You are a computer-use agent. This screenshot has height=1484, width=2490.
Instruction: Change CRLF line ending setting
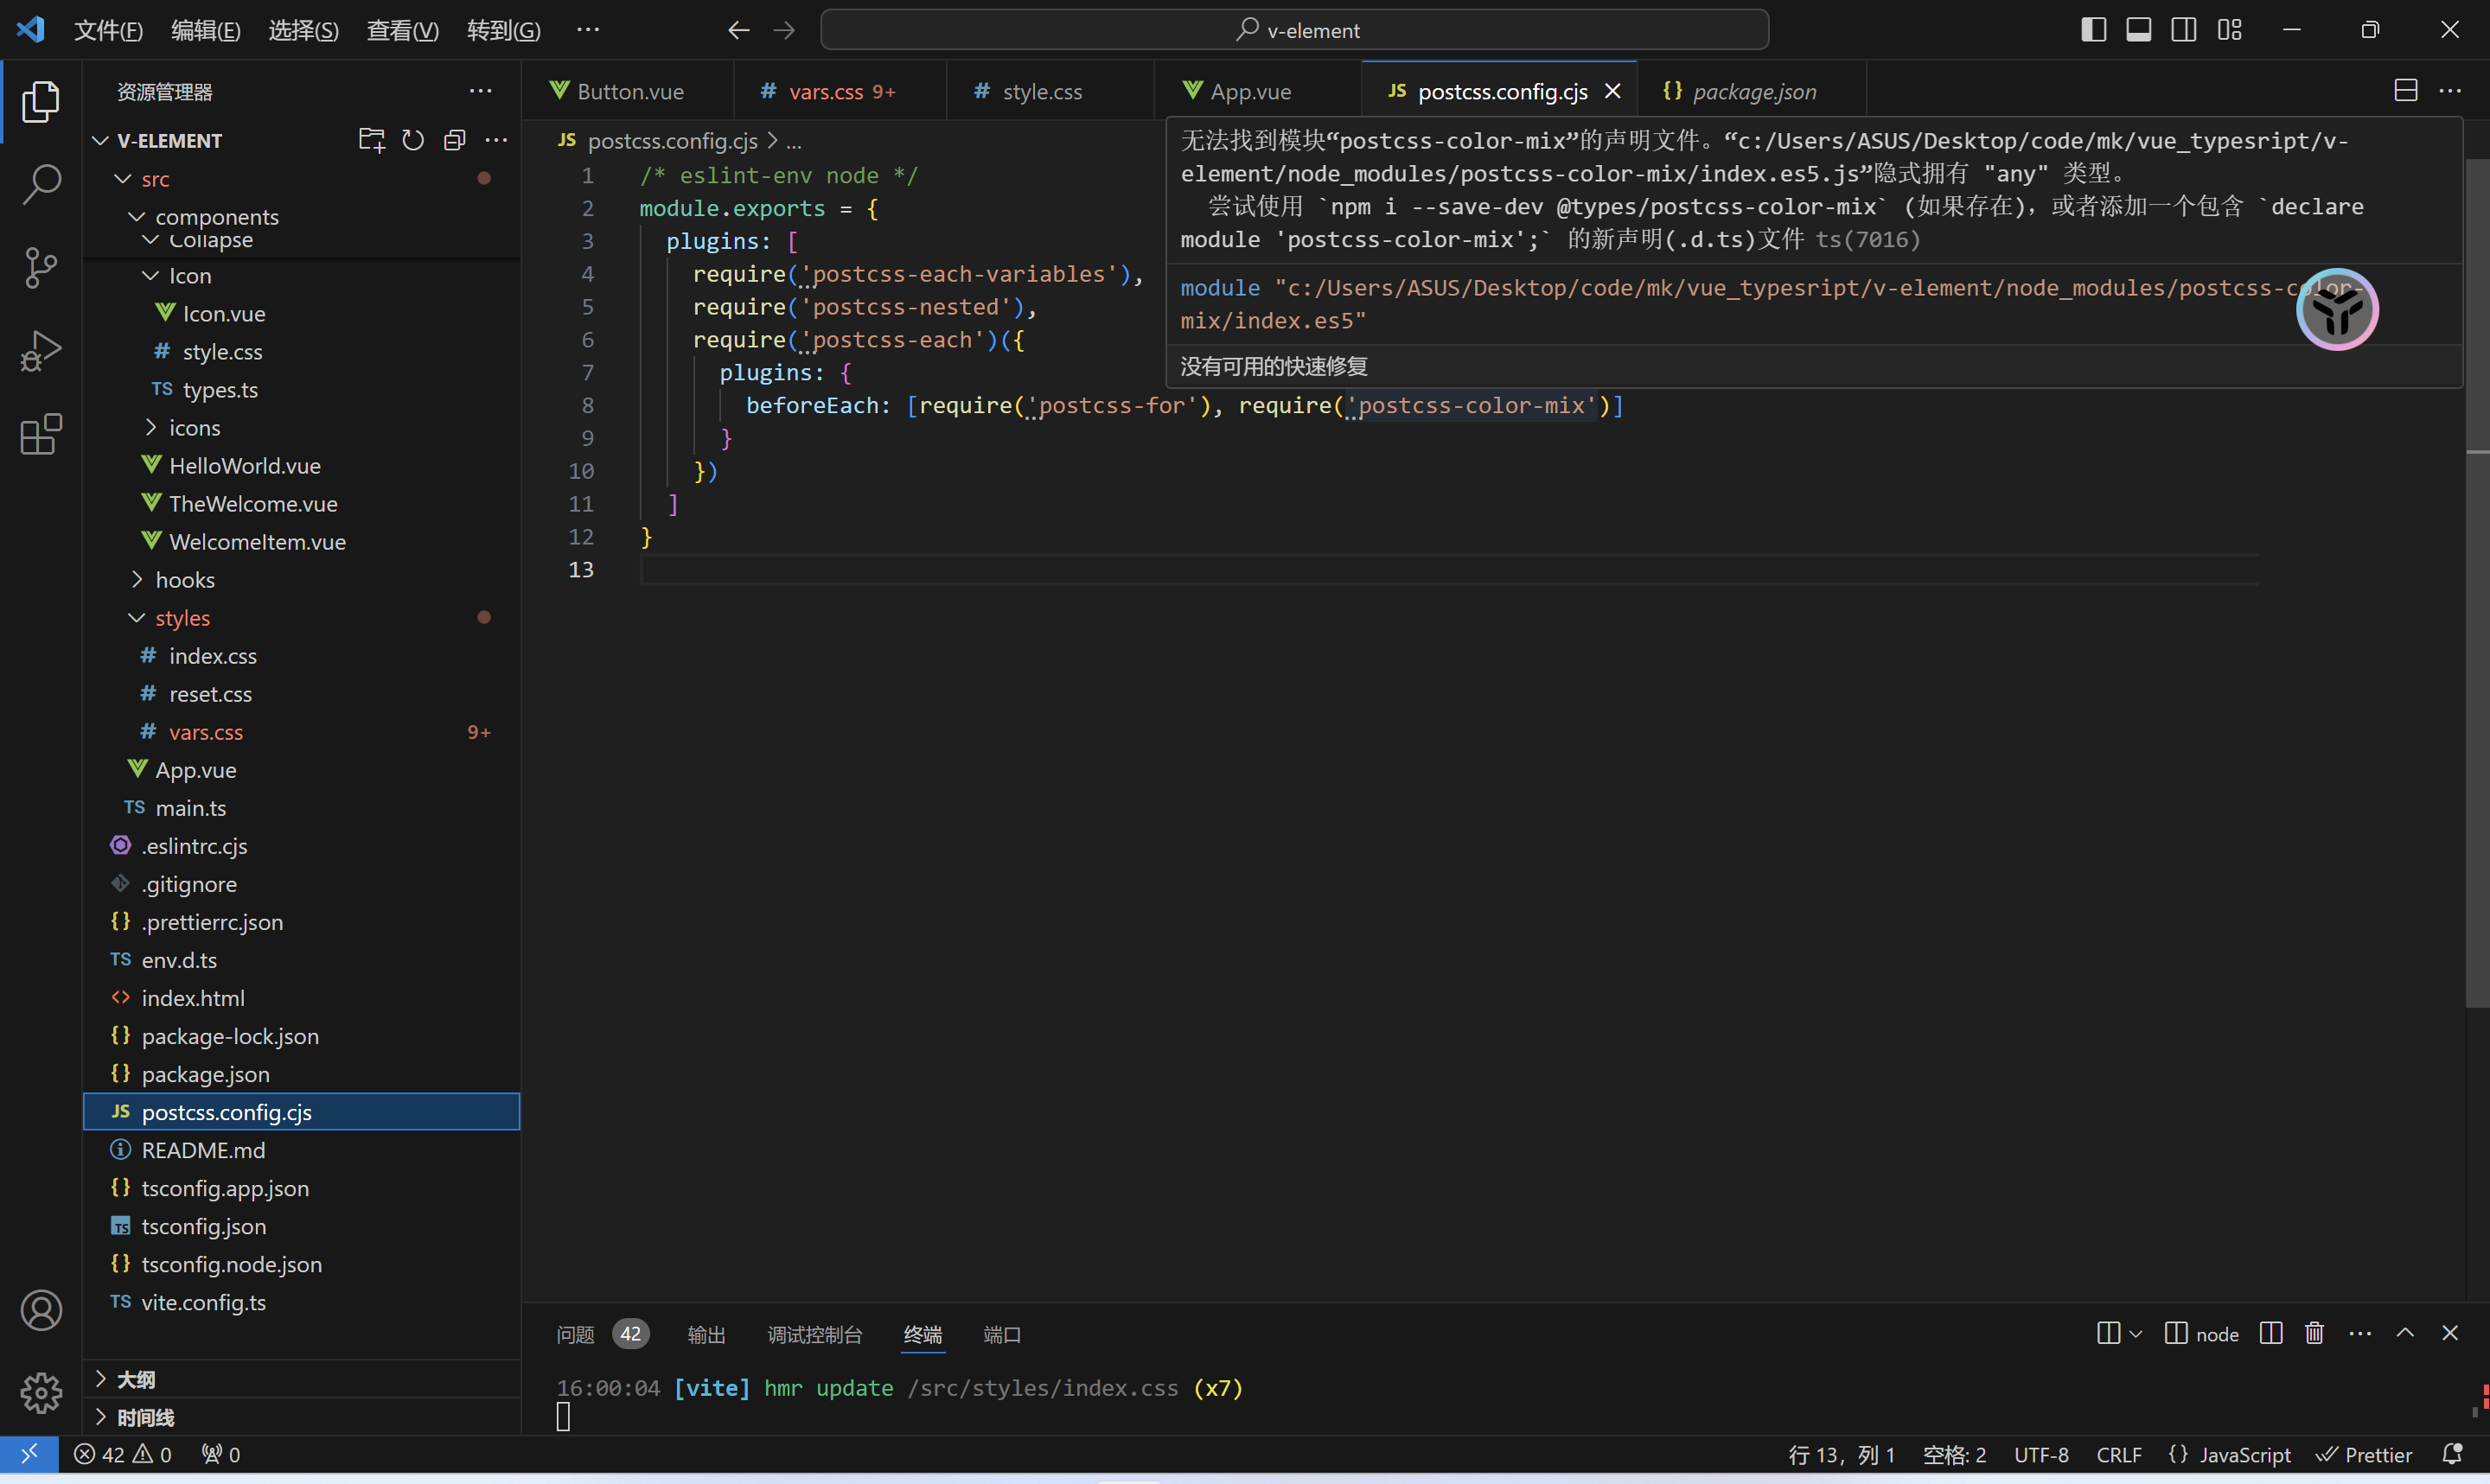2118,1454
